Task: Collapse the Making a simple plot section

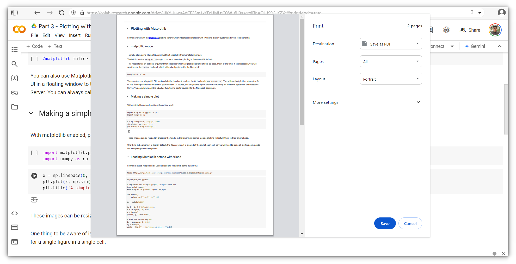Action: pyautogui.click(x=31, y=113)
